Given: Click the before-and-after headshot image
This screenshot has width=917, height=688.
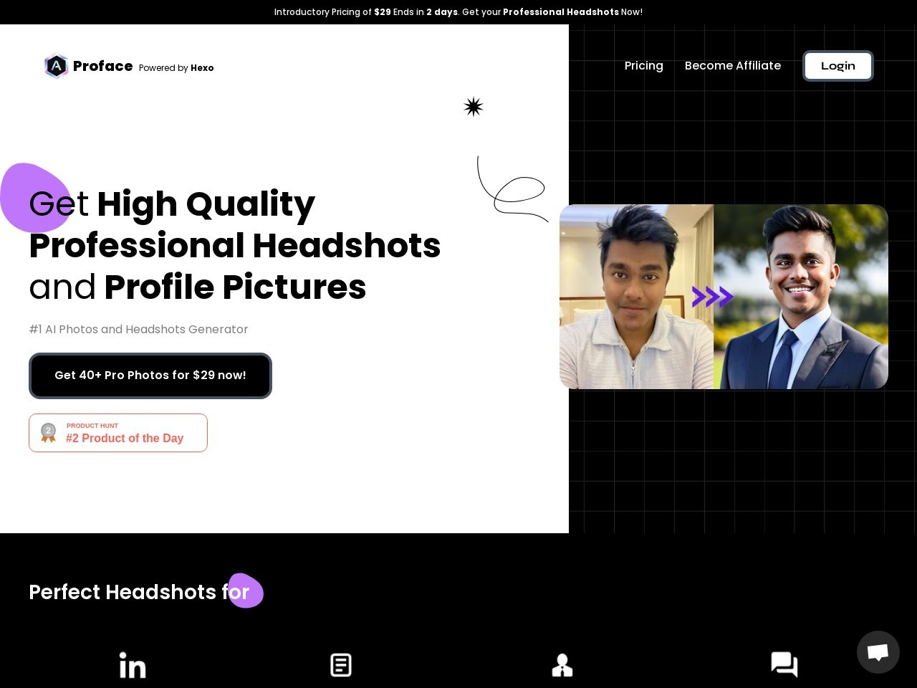Looking at the screenshot, I should (x=724, y=296).
